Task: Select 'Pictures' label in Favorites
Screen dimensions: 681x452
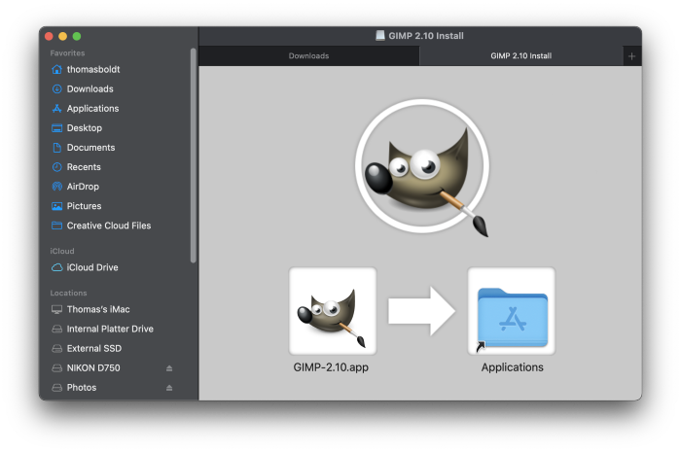Action: click(85, 206)
